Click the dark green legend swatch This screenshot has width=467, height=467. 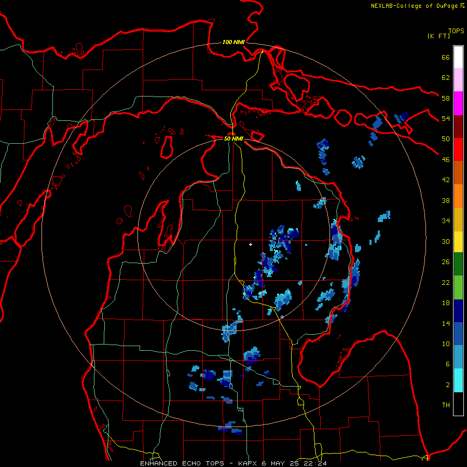click(458, 264)
